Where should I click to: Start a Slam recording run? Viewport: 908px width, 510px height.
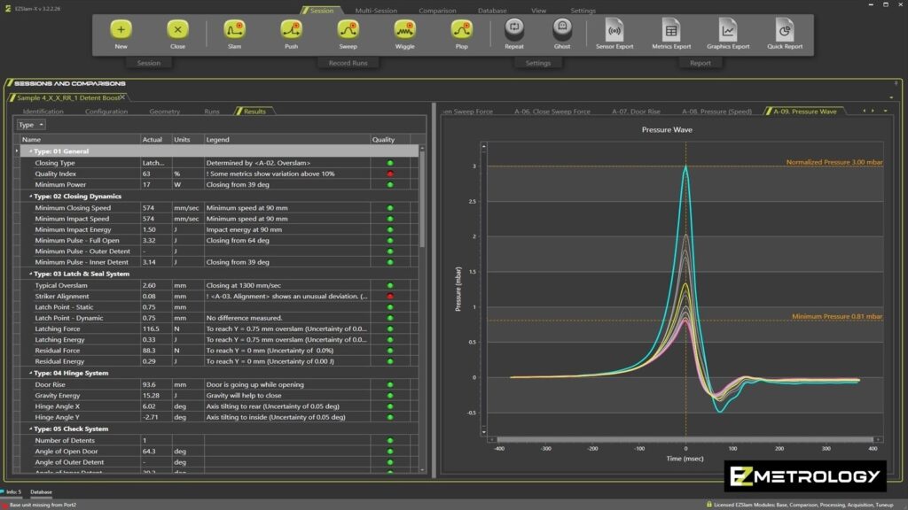[x=234, y=30]
